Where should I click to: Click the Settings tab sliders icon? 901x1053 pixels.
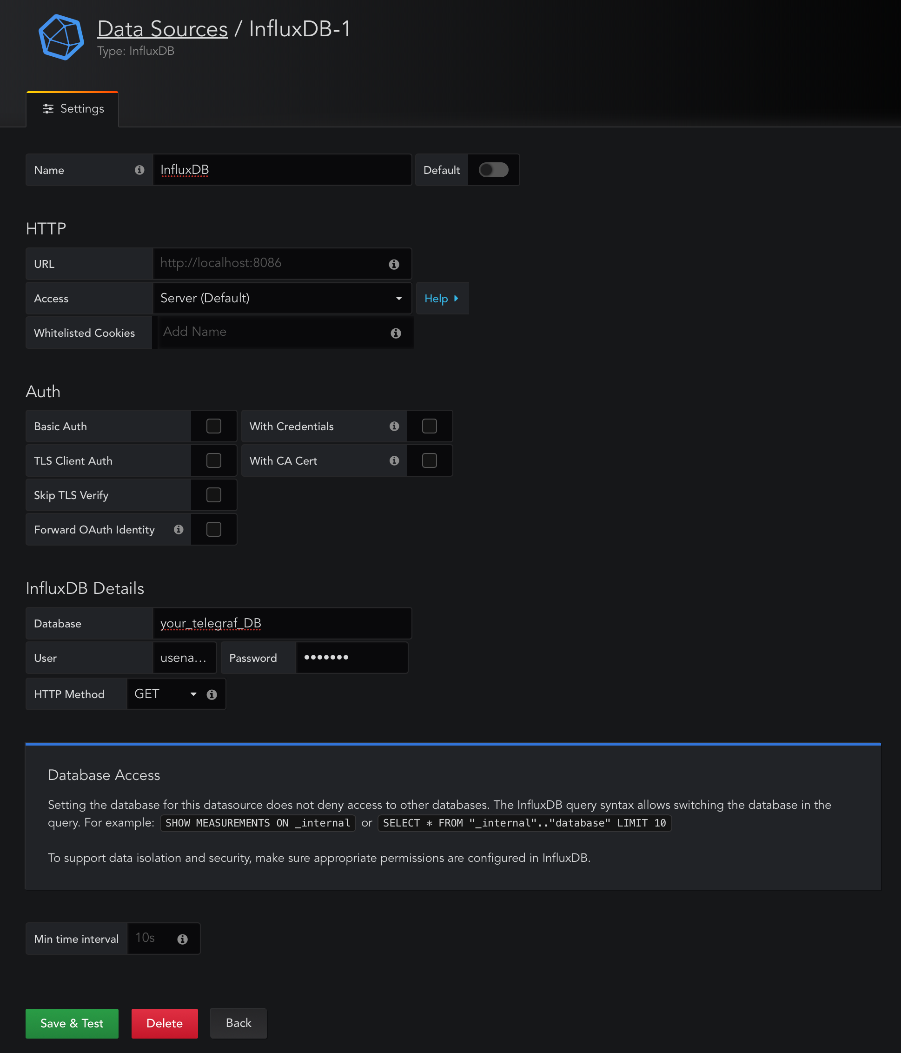click(48, 109)
